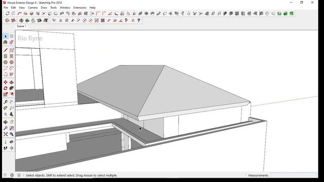Activate the Walk footprints tool
The image size is (324, 182).
pyautogui.click(x=6, y=148)
